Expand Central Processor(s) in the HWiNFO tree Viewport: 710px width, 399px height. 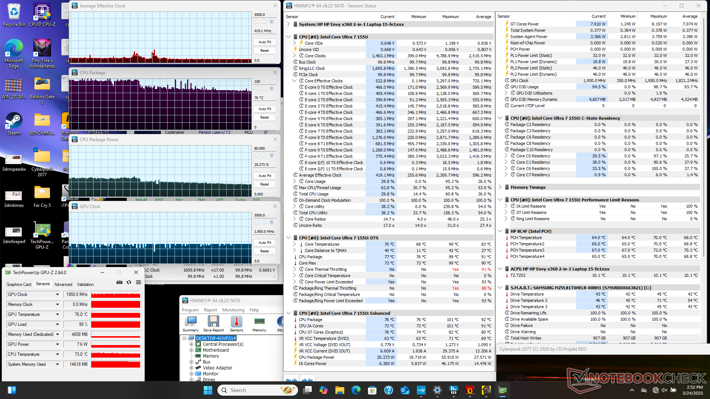click(x=192, y=344)
